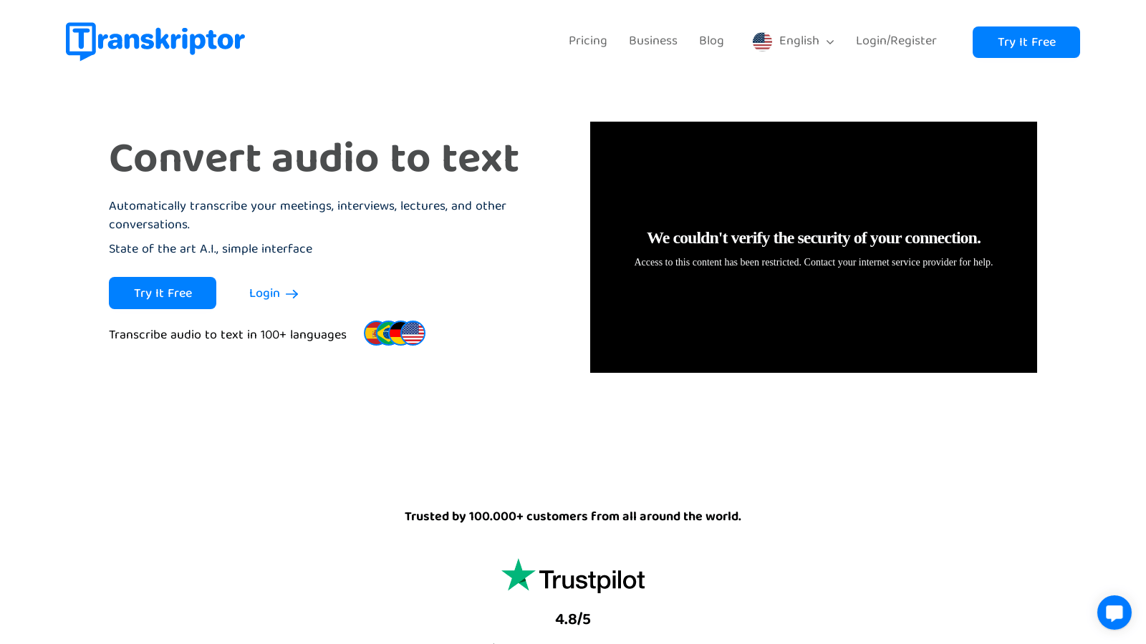Open the Business menu item
Screen dimensions: 1146x644
[653, 41]
